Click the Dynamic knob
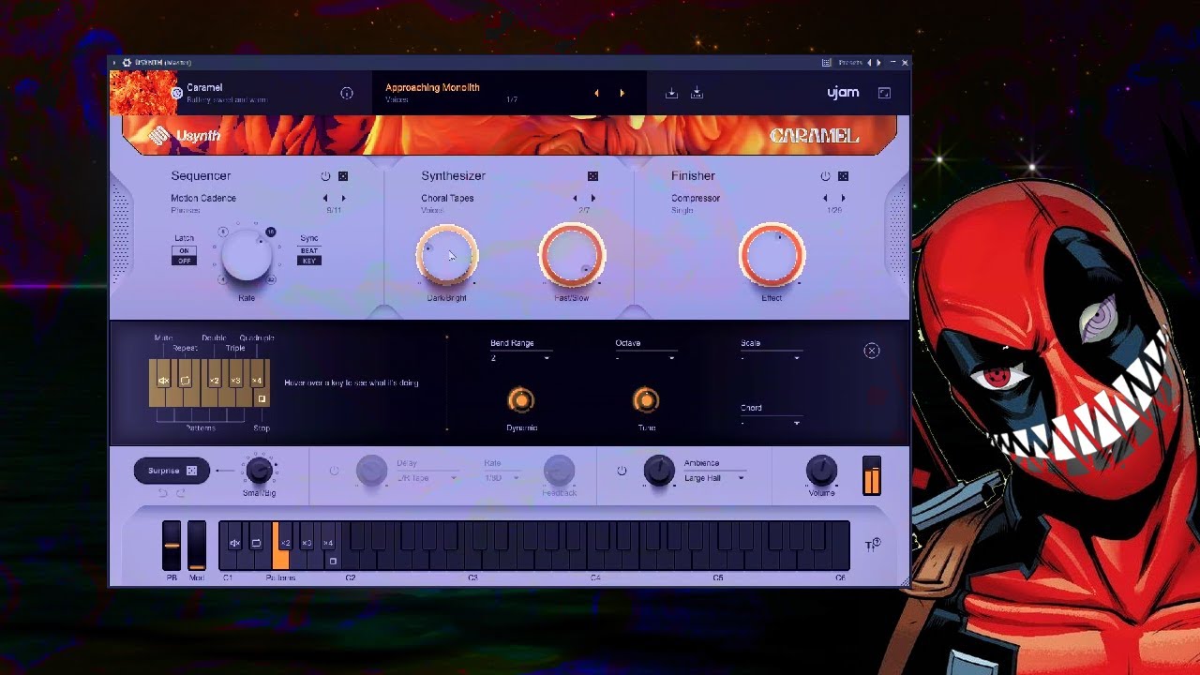This screenshot has width=1200, height=675. click(x=520, y=400)
